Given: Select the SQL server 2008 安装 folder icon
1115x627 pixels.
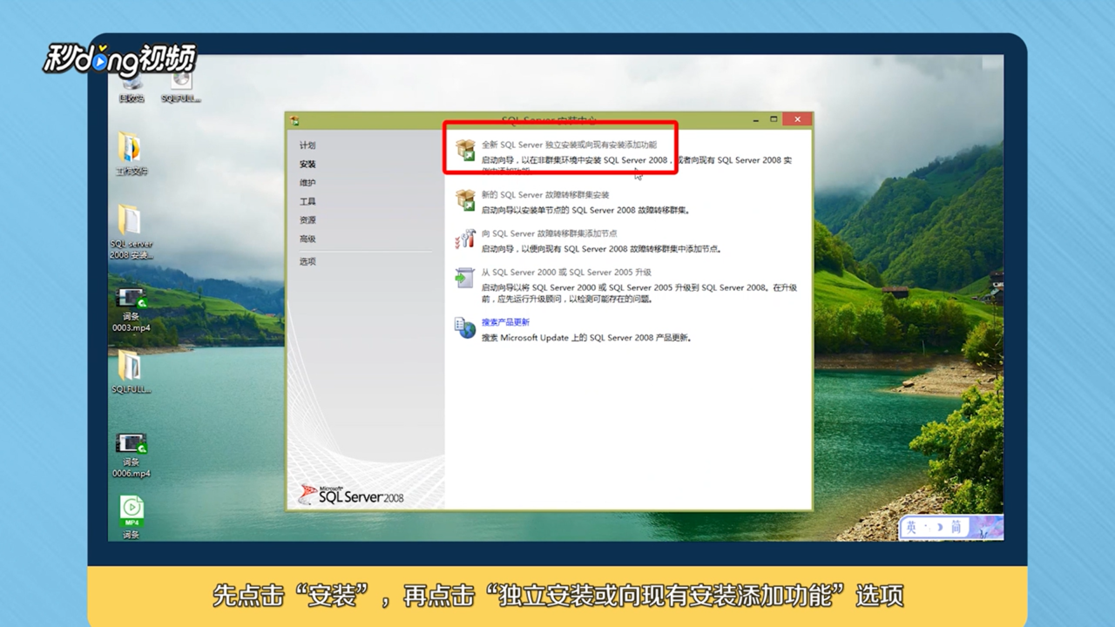Looking at the screenshot, I should pos(132,232).
